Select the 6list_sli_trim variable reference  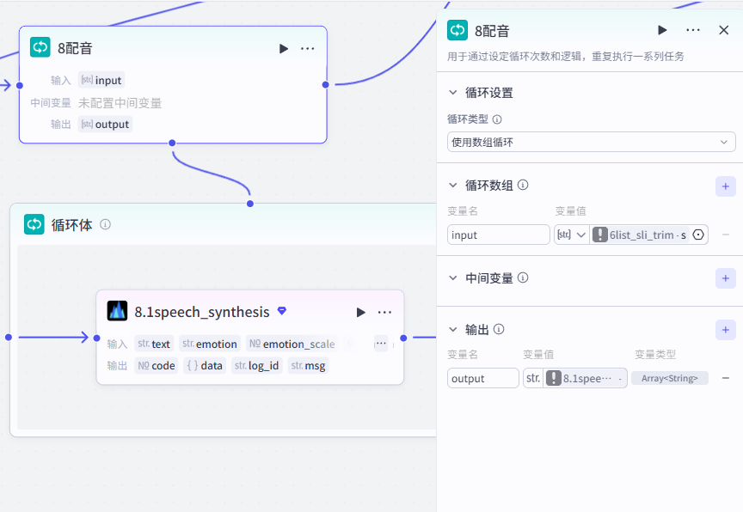tap(640, 235)
